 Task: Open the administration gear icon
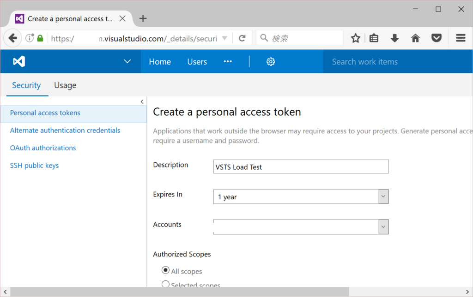click(271, 62)
